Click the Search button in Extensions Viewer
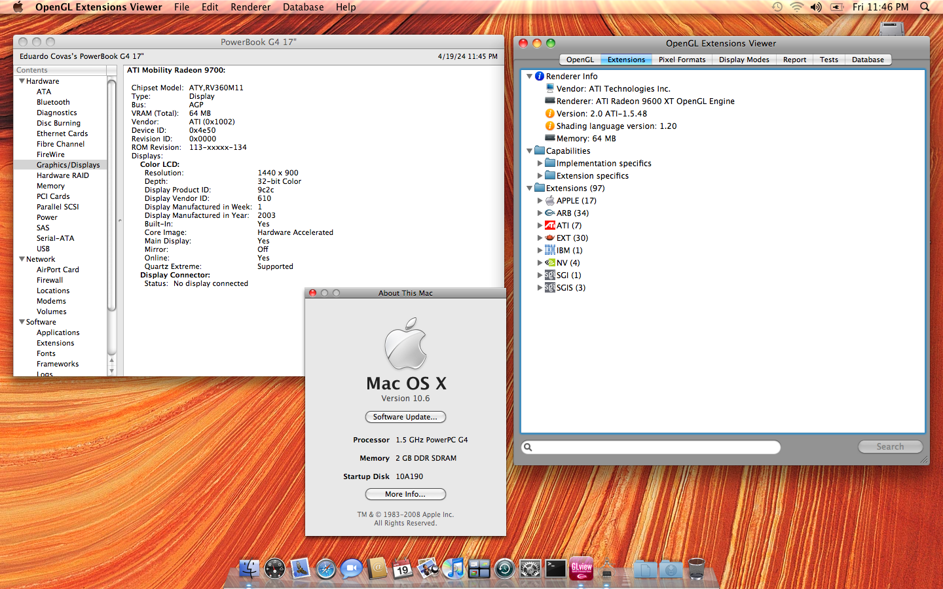The image size is (943, 589). pyautogui.click(x=890, y=446)
